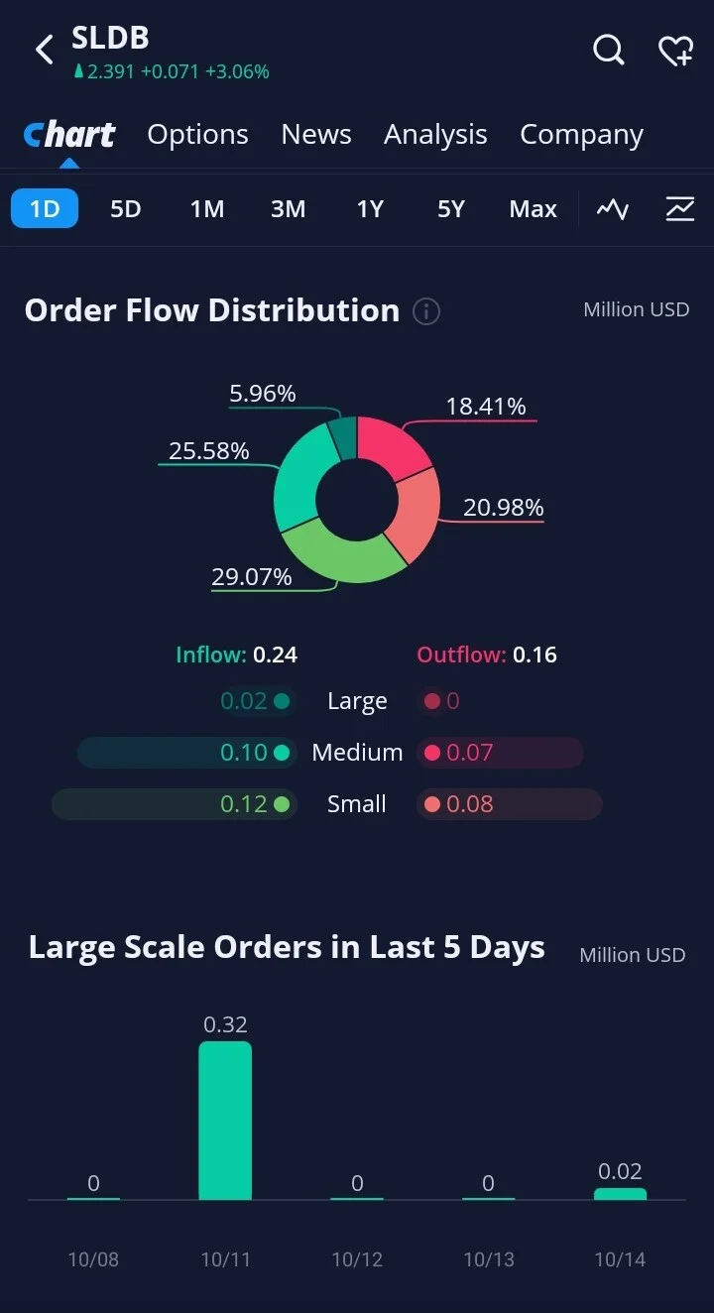The height and width of the screenshot is (1313, 714).
Task: Switch to the 1M time range
Action: point(207,209)
